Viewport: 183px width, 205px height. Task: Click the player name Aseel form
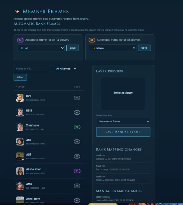(33, 199)
